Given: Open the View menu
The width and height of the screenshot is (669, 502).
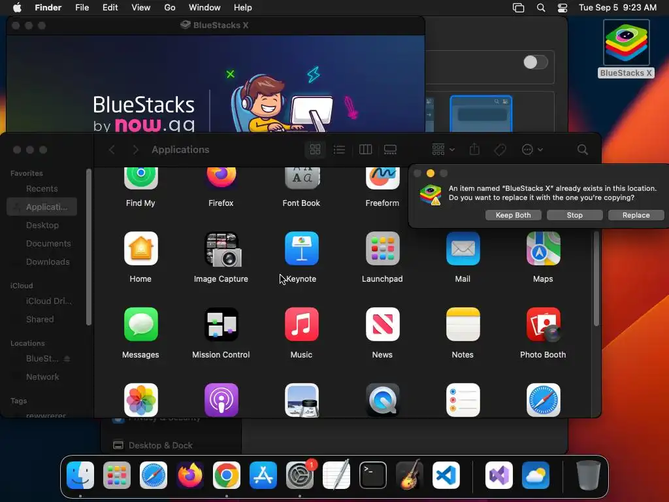Looking at the screenshot, I should (141, 8).
